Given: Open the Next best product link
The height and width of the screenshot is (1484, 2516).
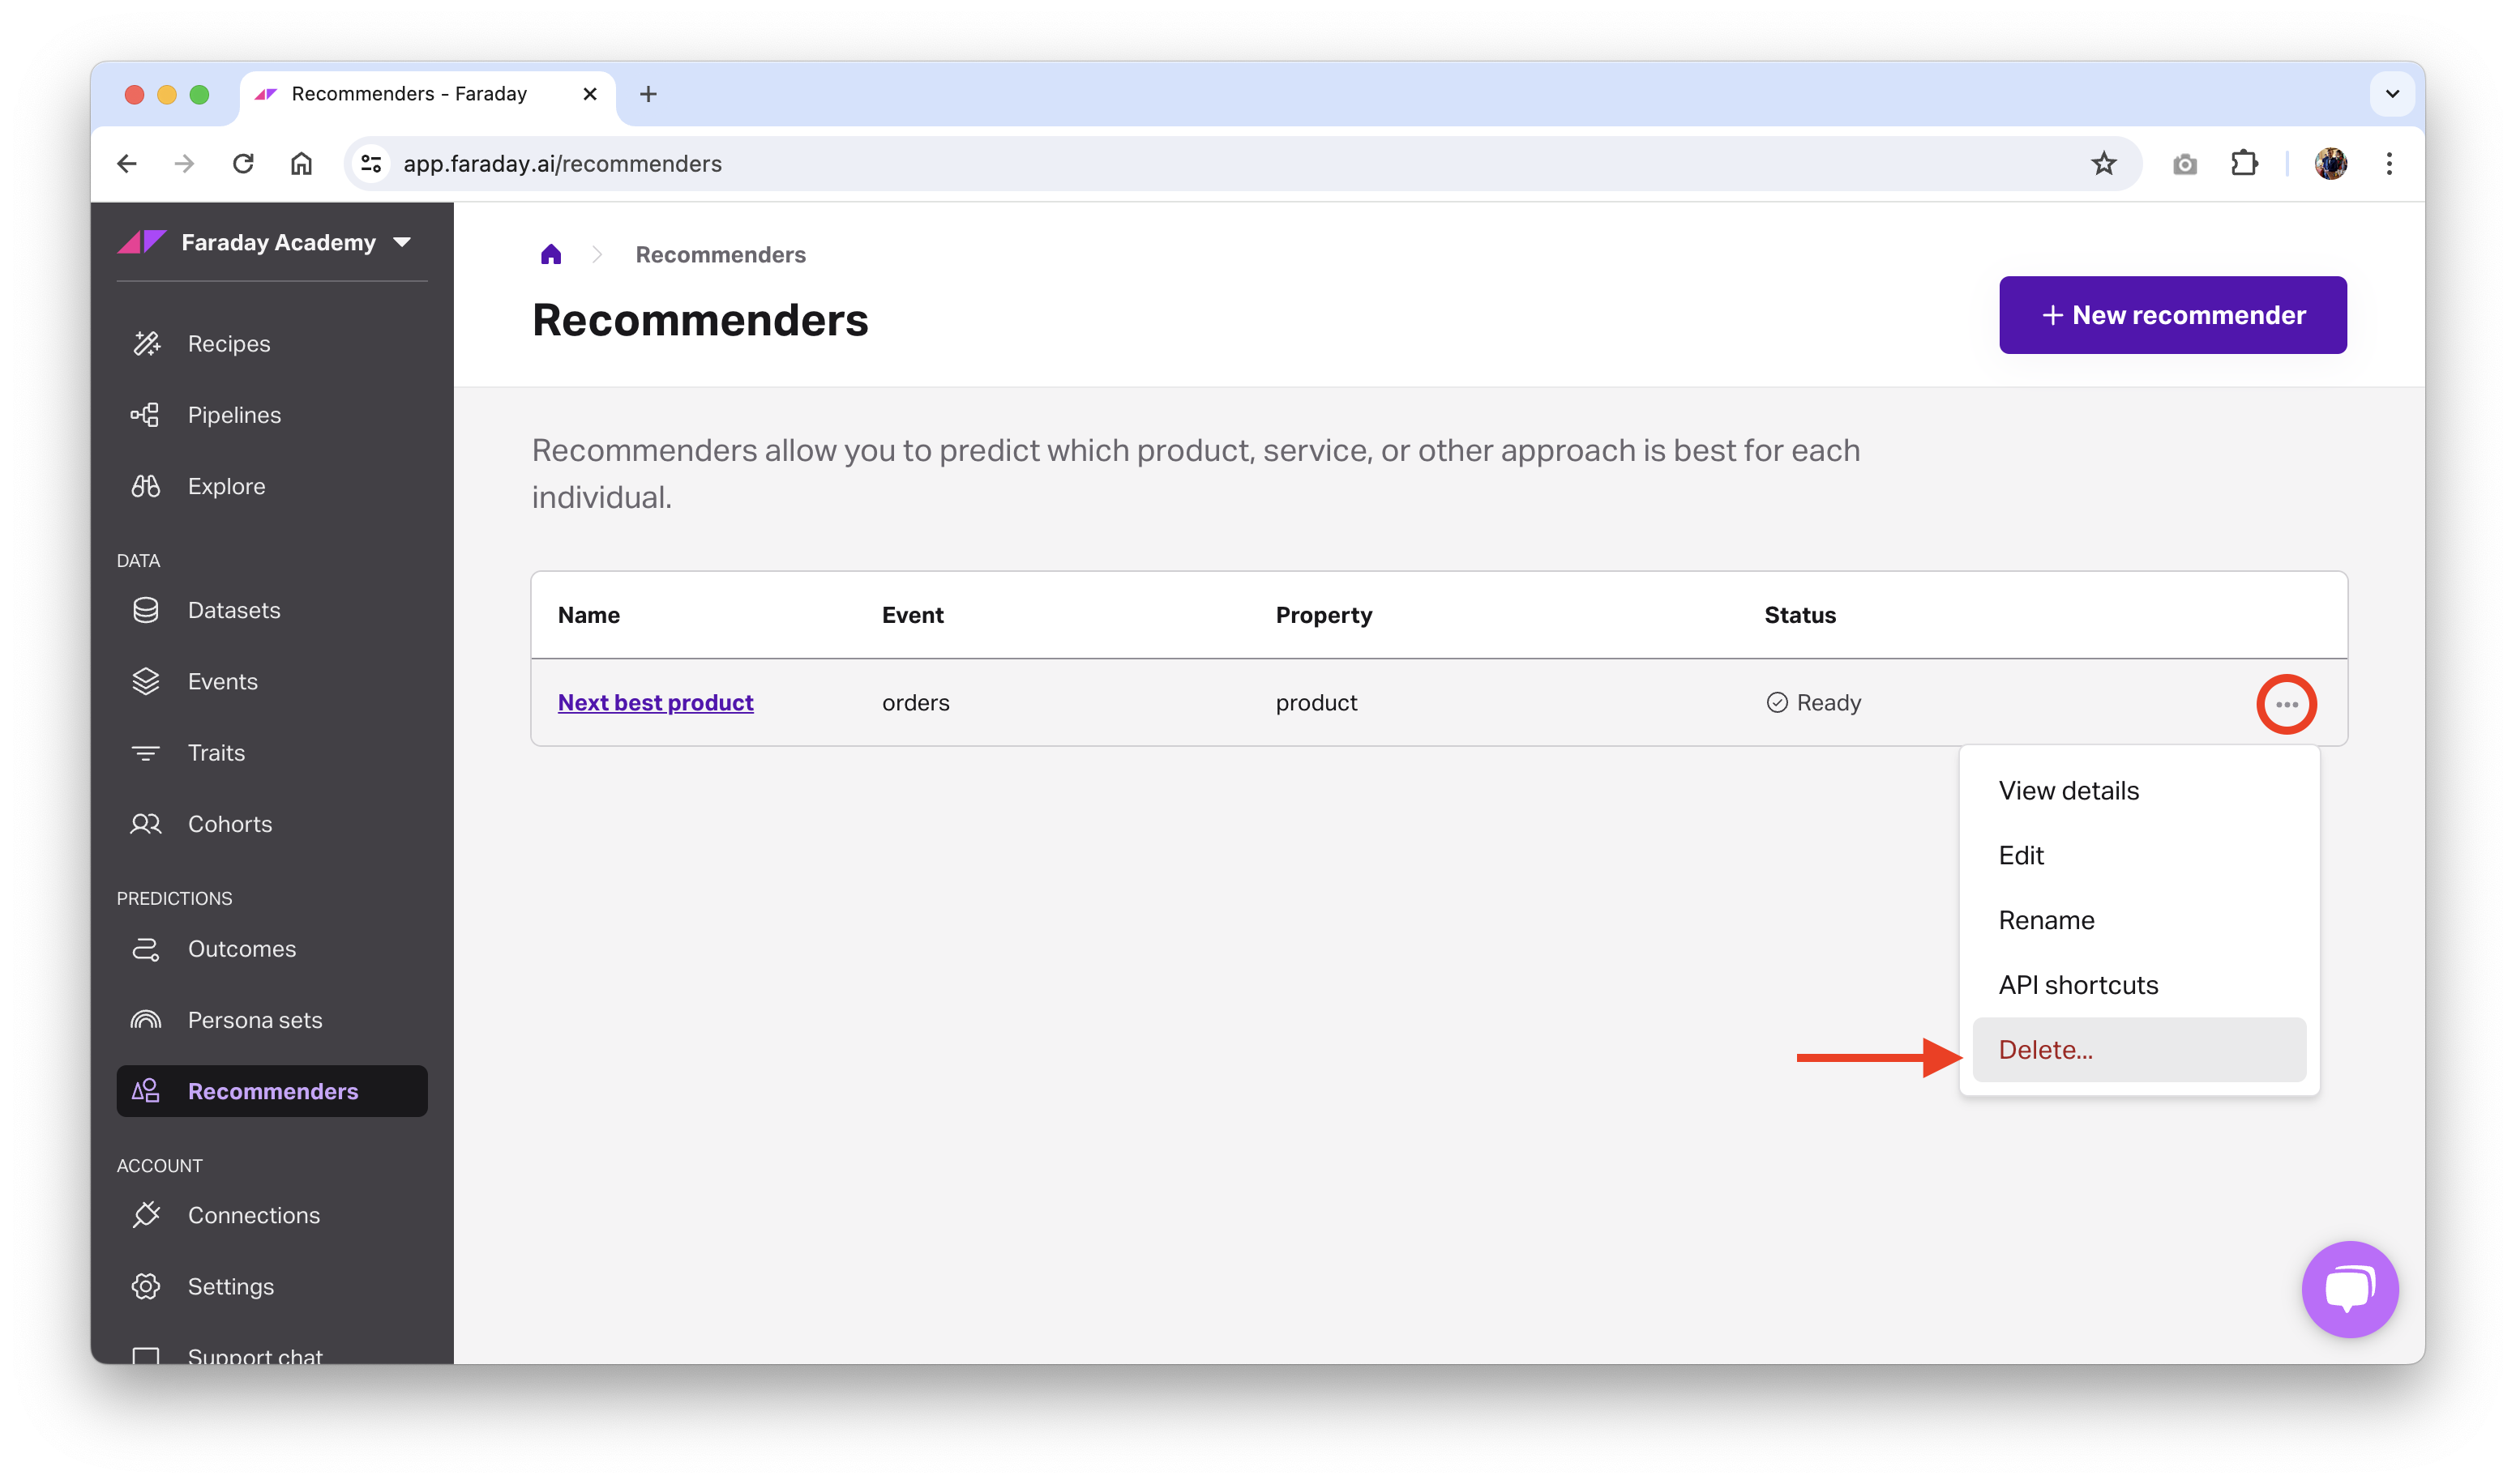Looking at the screenshot, I should pyautogui.click(x=655, y=703).
